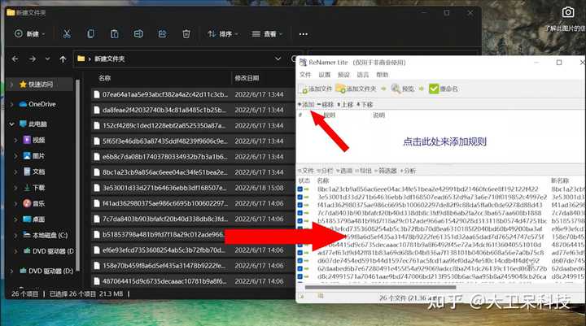586x326 pixels.
Task: Open the Settings menu in ReNamer
Action: pyautogui.click(x=325, y=75)
